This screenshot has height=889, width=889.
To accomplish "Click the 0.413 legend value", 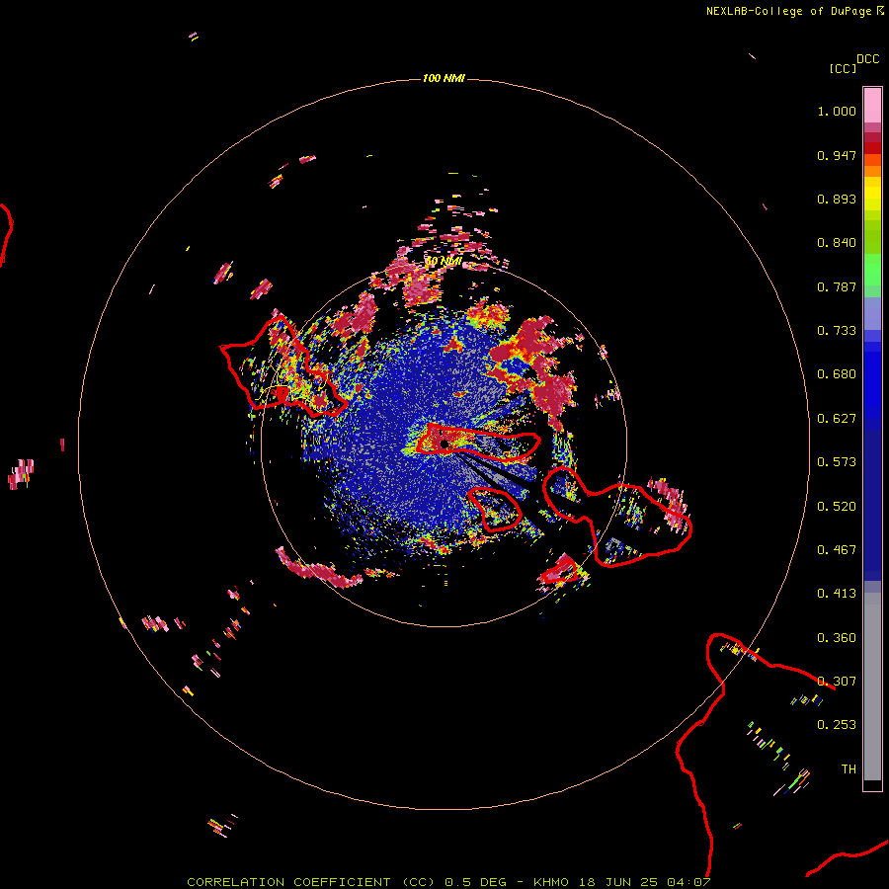I will coord(837,594).
